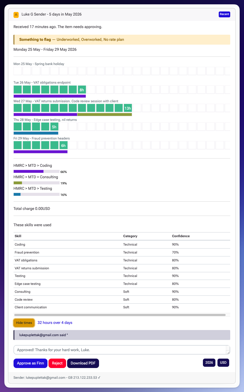Click the 66% label for Coding
The width and height of the screenshot is (244, 392).
64,172
